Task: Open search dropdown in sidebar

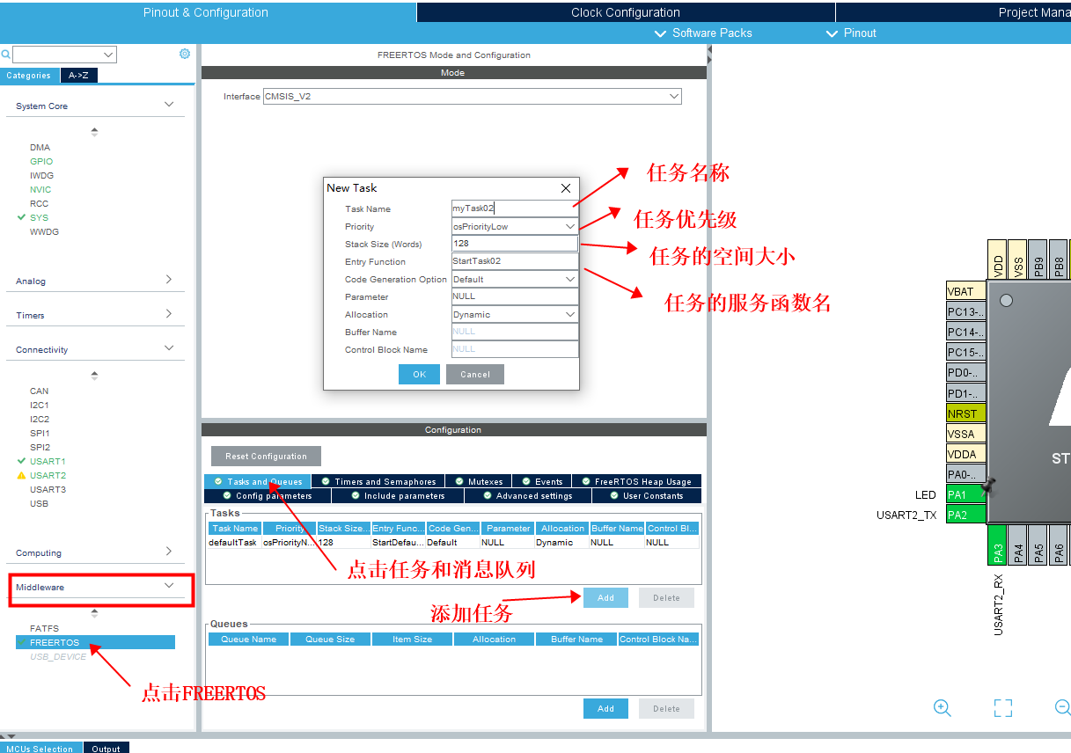Action: click(x=109, y=55)
